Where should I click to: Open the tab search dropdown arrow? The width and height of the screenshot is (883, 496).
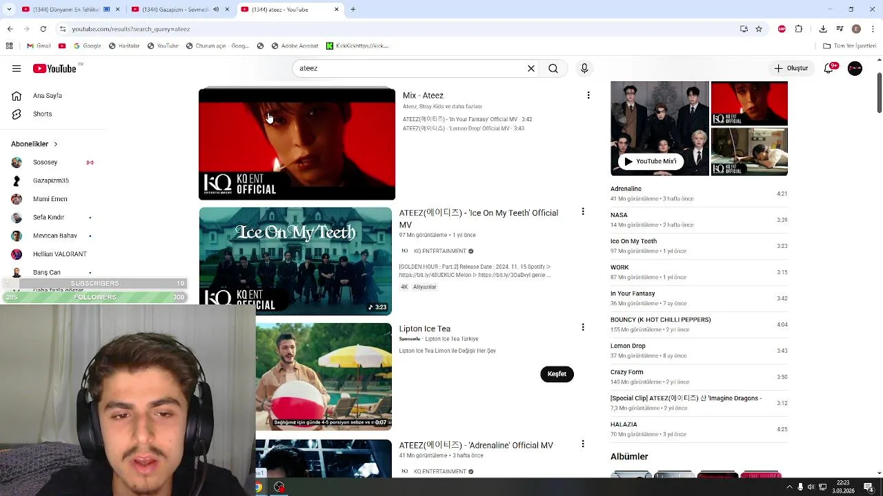tap(9, 9)
